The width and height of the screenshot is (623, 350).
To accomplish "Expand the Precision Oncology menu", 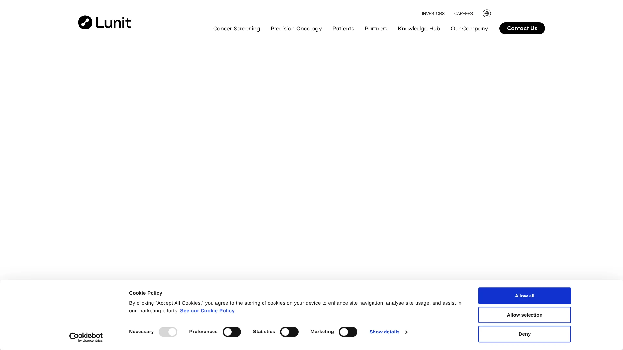I will 296,29.
